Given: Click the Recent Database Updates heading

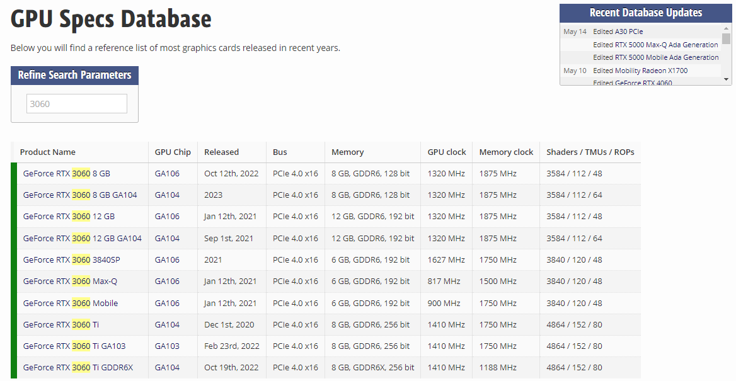Looking at the screenshot, I should 646,13.
